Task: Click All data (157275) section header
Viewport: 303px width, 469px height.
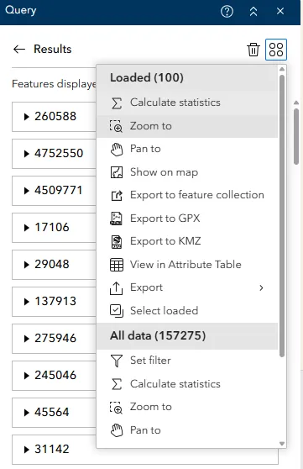Action: (187, 336)
